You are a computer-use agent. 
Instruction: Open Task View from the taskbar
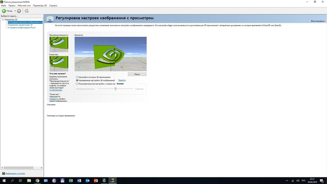tap(20, 181)
